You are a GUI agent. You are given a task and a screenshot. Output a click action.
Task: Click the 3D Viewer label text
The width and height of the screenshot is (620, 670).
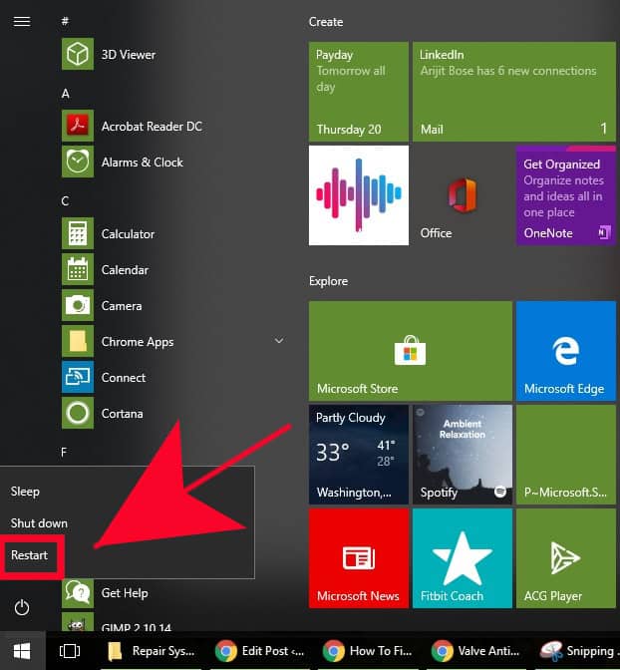[129, 55]
